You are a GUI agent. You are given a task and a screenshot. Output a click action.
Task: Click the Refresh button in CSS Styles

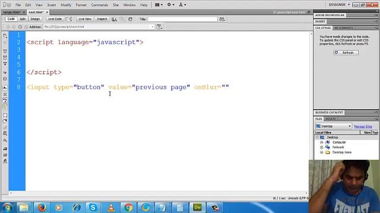point(346,53)
